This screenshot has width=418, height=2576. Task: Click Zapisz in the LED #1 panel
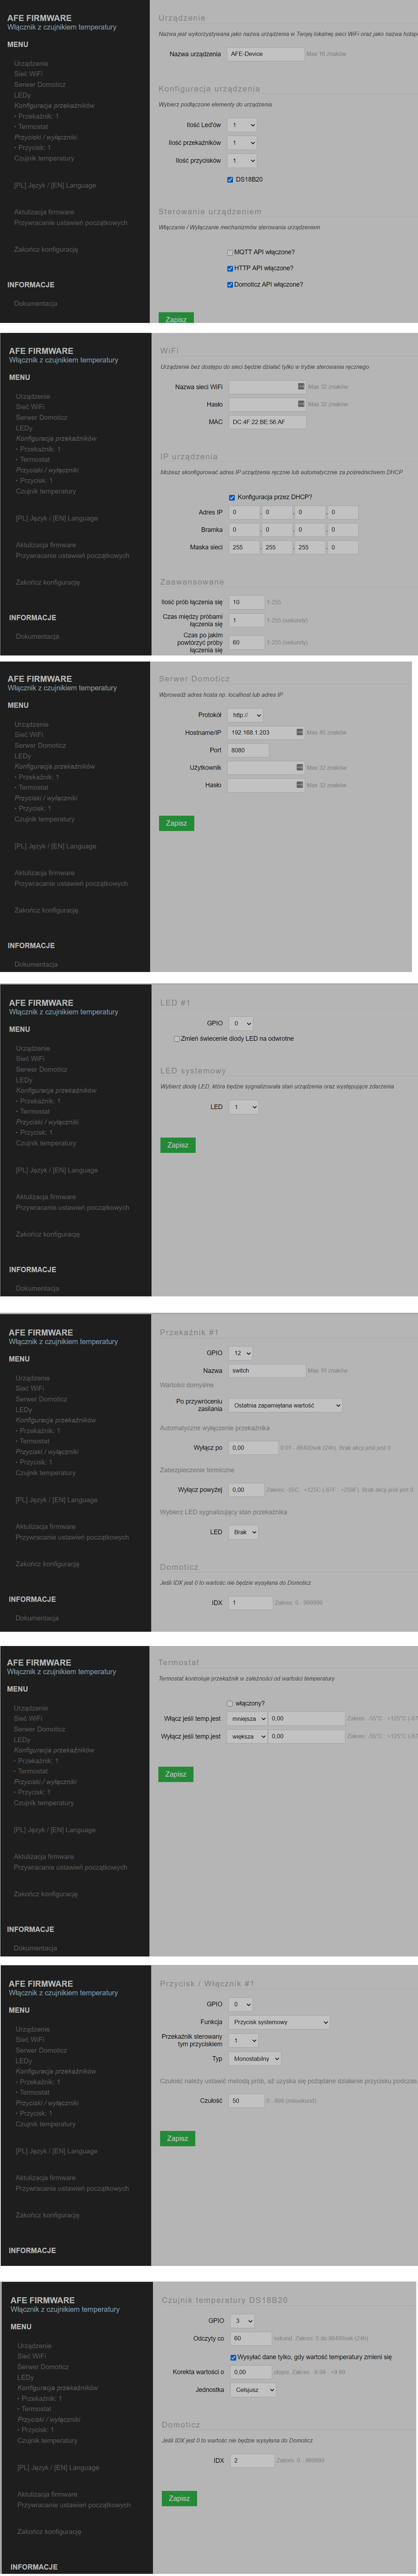[x=178, y=1145]
